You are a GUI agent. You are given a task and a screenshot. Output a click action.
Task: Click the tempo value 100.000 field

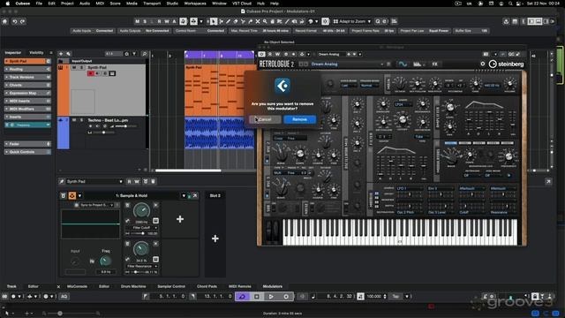pyautogui.click(x=374, y=297)
